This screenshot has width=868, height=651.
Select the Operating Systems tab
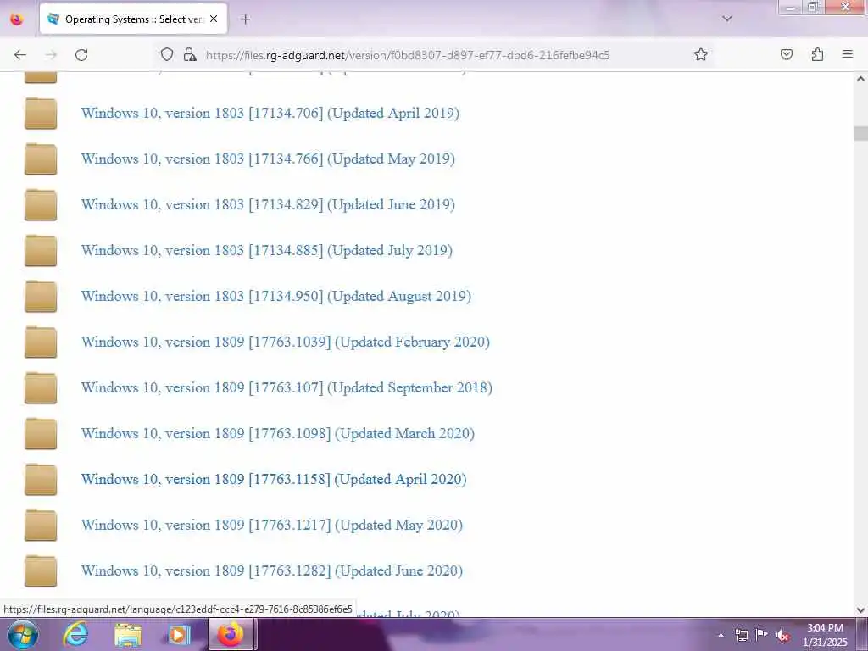133,19
